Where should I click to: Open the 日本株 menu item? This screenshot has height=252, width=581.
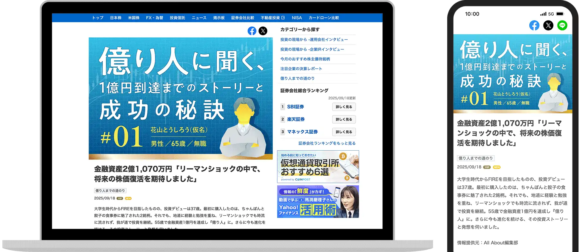coord(116,18)
